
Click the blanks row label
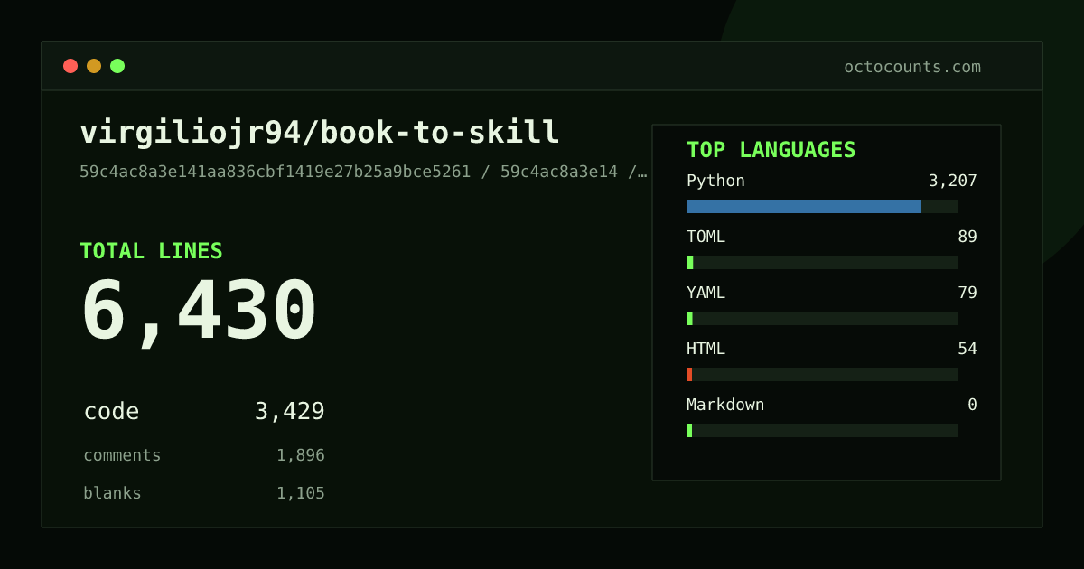[x=112, y=493]
